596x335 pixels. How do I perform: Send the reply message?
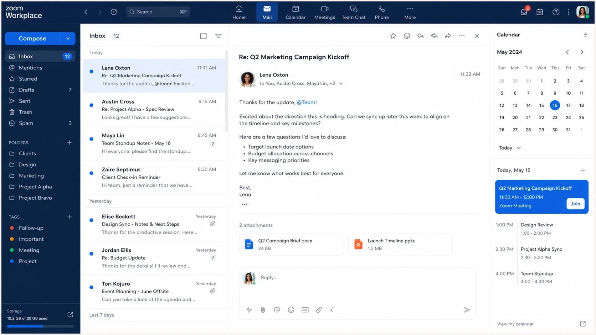tap(467, 310)
